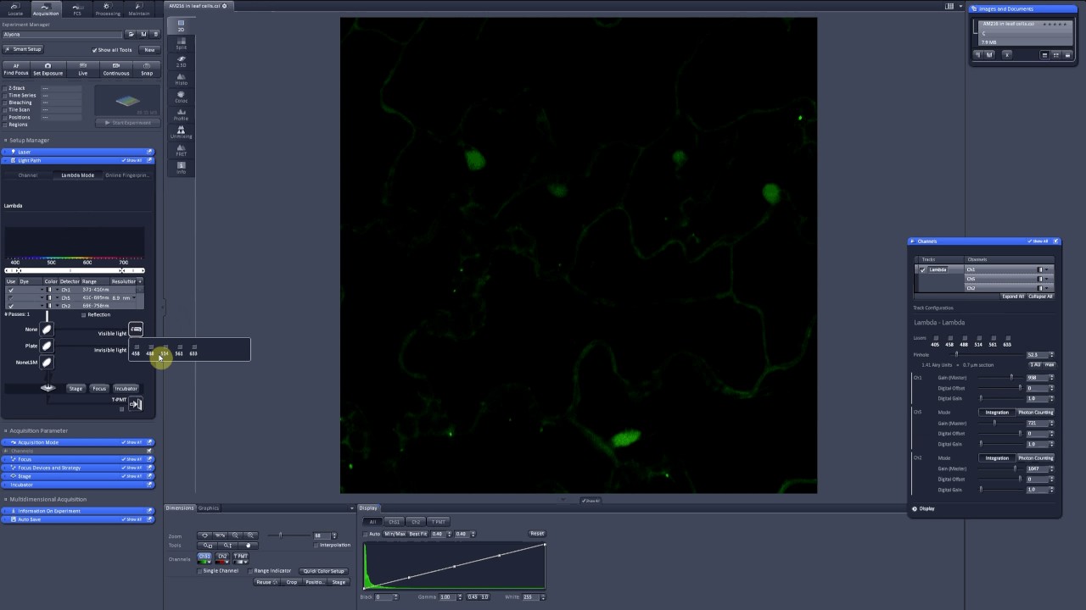1086x610 pixels.
Task: Open experiment configuration folder icon
Action: pos(131,35)
